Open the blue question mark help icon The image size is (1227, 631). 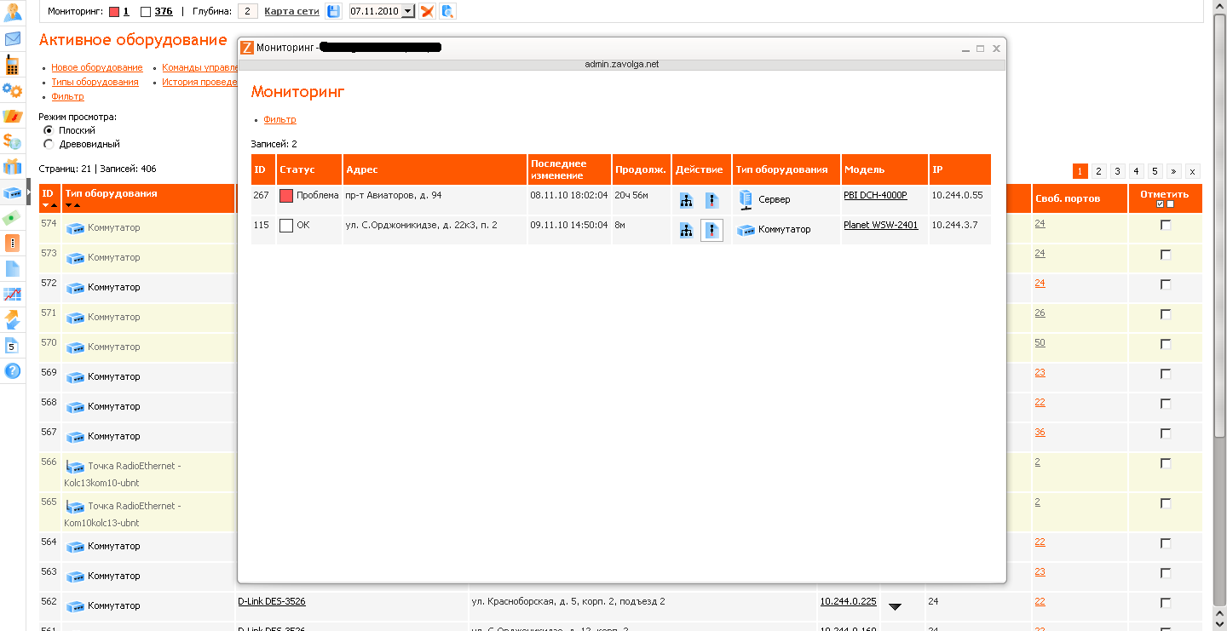[x=13, y=371]
